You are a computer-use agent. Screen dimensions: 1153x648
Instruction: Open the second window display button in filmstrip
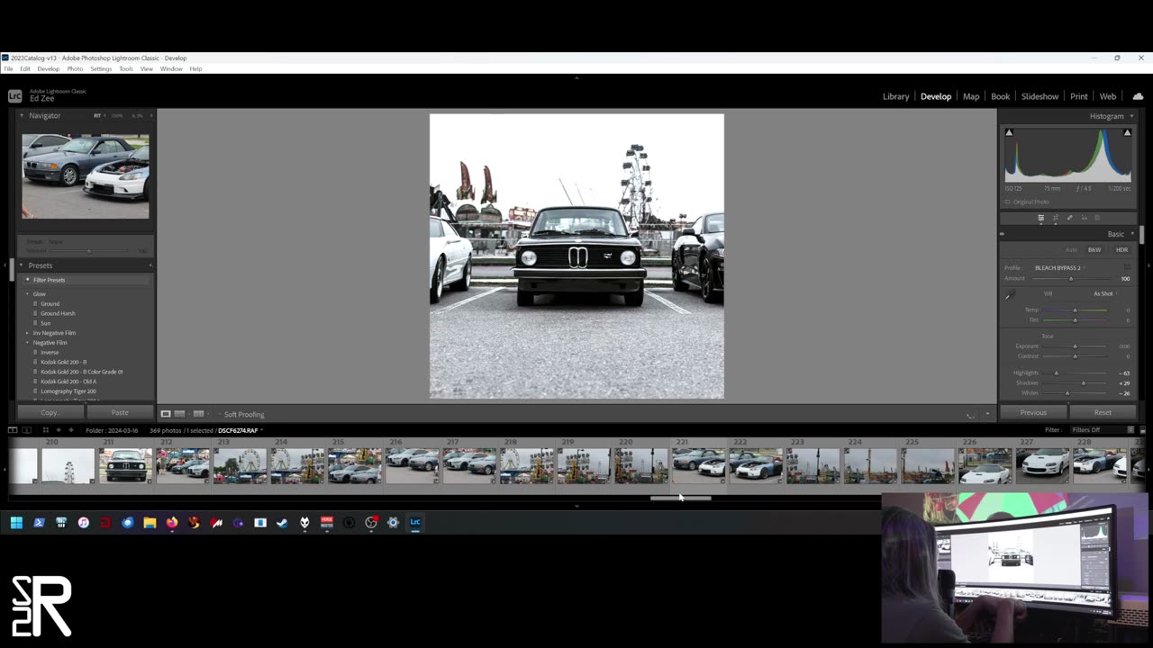pyautogui.click(x=27, y=430)
